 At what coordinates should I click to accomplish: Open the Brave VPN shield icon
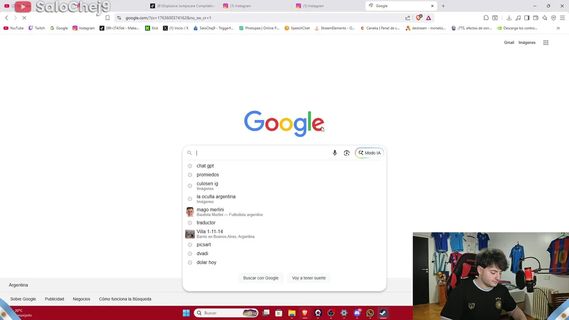553,18
